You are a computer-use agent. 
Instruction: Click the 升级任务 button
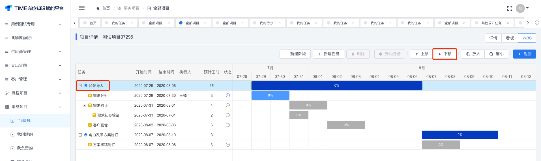pos(390,54)
